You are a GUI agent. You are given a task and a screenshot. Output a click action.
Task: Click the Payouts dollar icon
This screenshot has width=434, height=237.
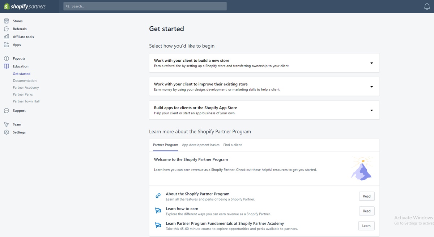7,58
